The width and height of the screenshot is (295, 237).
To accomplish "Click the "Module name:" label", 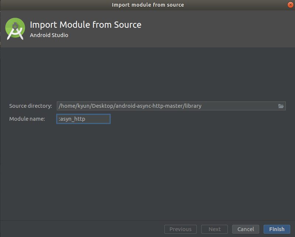I will click(x=27, y=119).
